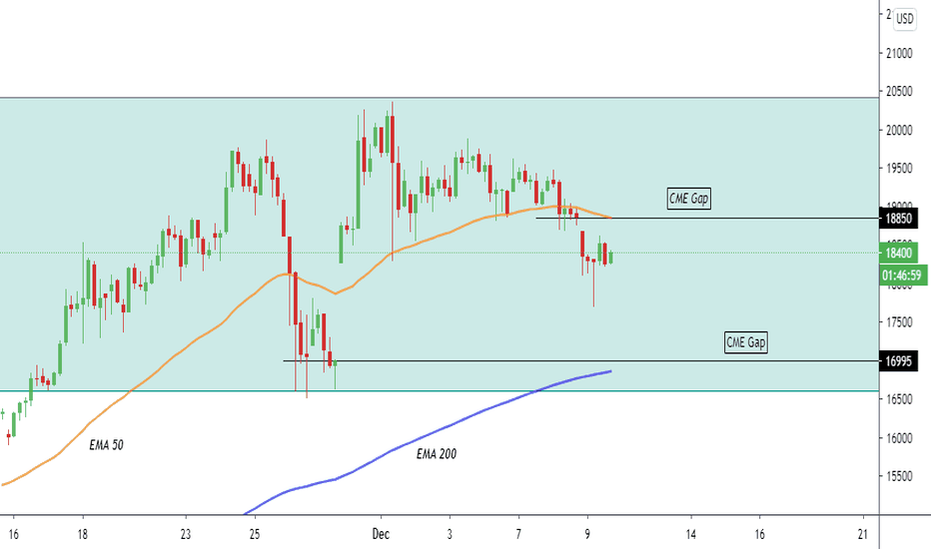Click the 20500 price scale value
Image resolution: width=931 pixels, height=549 pixels.
point(899,92)
